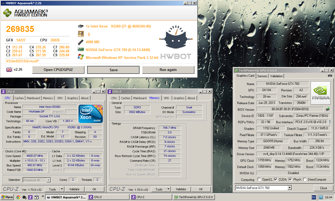Image resolution: width=335 pixels, height=201 pixels.
Task: Switch to HWBOT Aquamark3 taskbar button
Action: [x=66, y=197]
